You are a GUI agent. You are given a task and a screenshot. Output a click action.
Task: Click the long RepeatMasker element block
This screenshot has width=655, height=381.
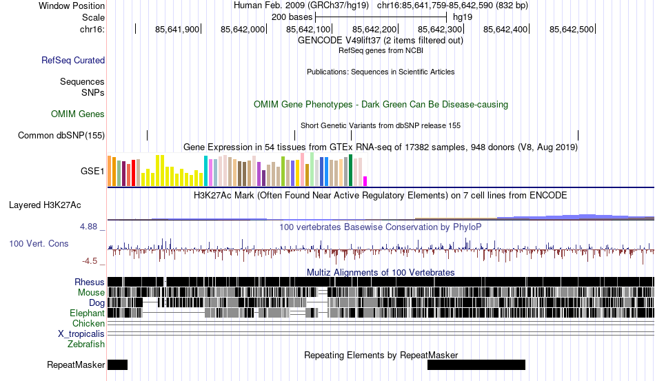coord(476,364)
